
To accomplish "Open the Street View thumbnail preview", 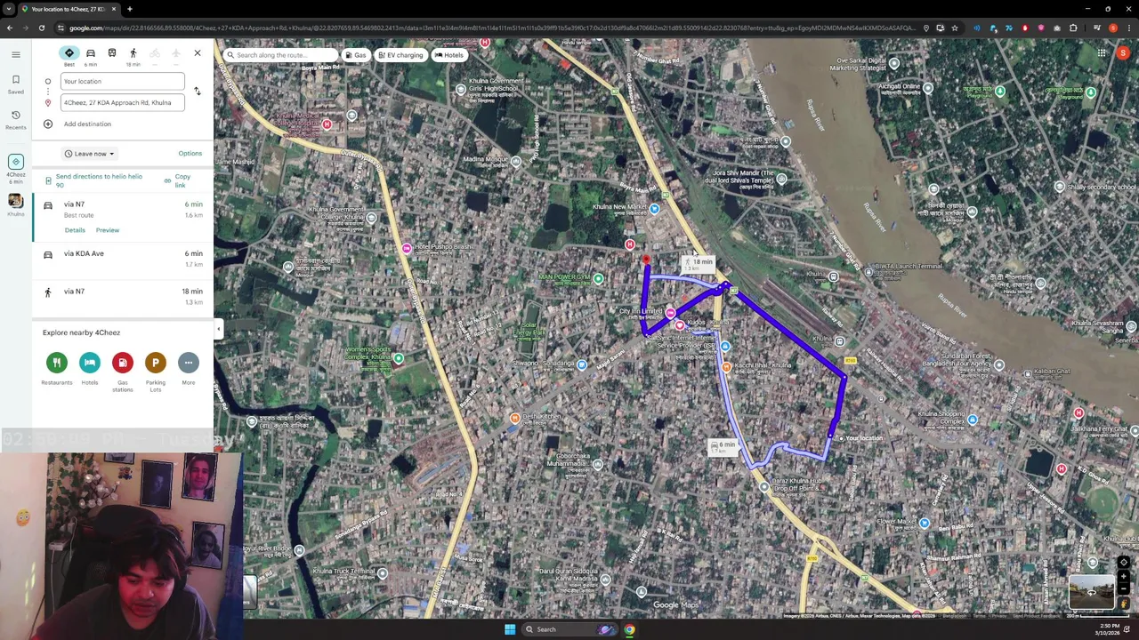I will point(1091,593).
